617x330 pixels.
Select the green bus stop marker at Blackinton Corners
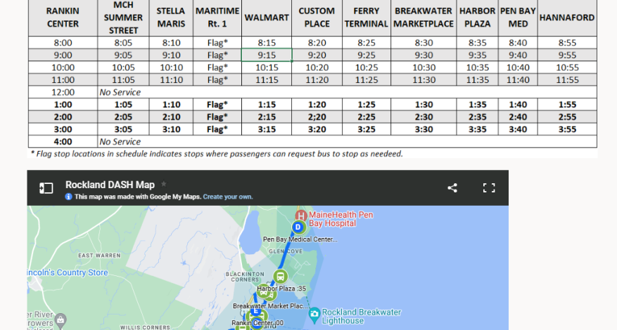[x=280, y=277]
